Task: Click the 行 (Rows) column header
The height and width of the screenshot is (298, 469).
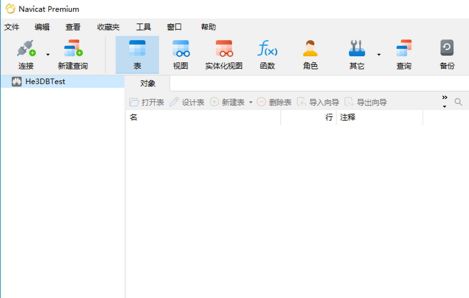Action: [x=308, y=117]
